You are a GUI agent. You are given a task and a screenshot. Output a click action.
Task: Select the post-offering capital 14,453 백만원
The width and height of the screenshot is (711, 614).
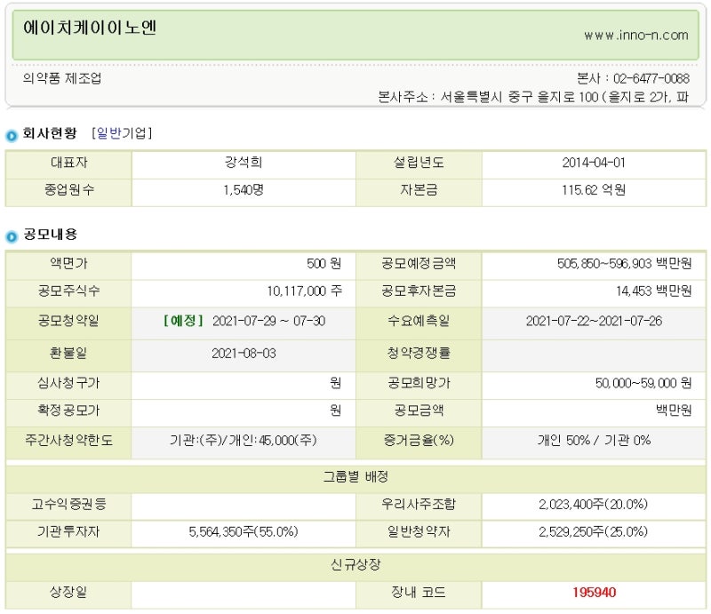tap(653, 291)
